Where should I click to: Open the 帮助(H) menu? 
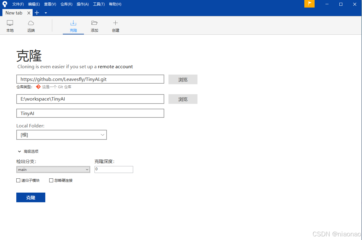click(x=115, y=4)
